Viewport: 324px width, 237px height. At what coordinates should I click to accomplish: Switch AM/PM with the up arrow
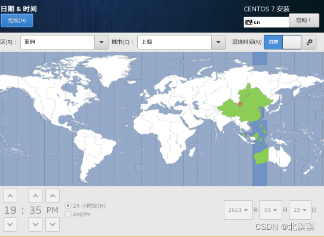click(x=53, y=196)
